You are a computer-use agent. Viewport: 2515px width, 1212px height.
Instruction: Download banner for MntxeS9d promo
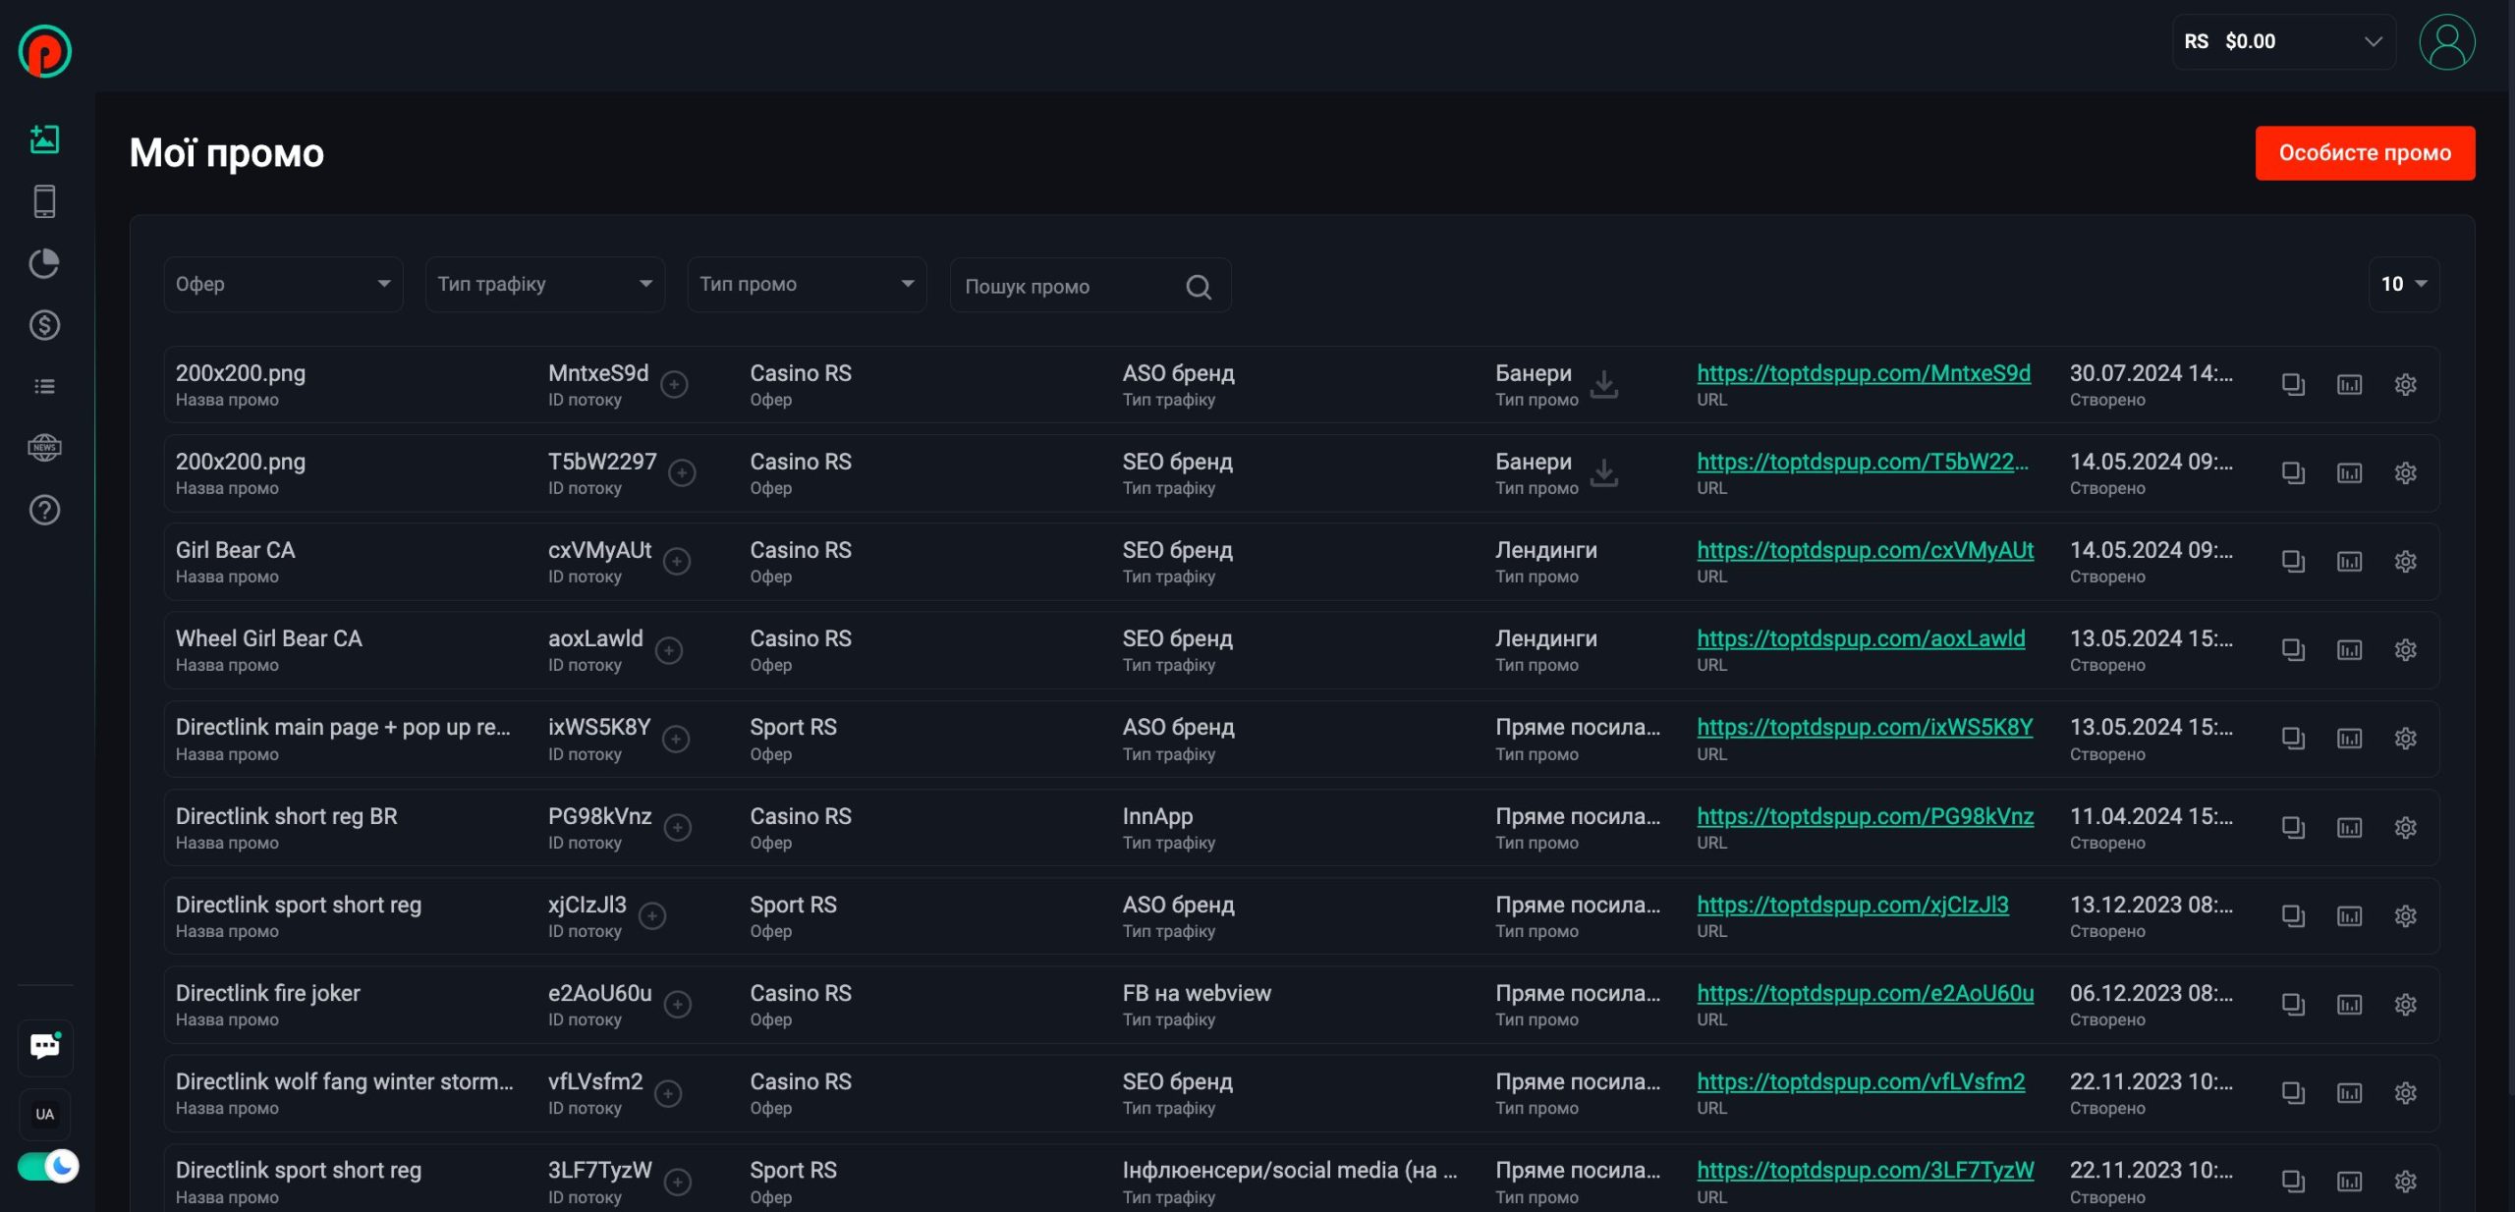coord(1604,384)
